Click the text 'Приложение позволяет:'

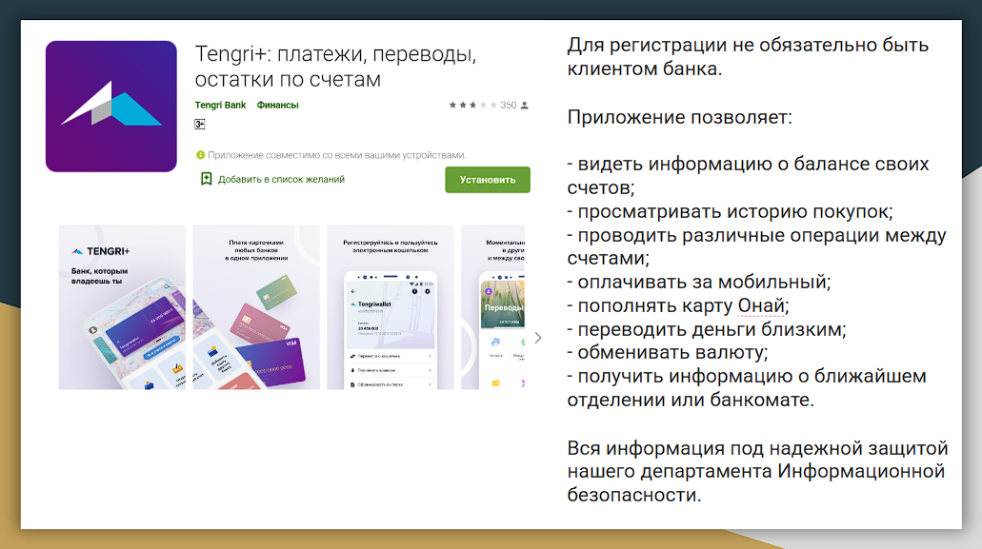pos(679,117)
